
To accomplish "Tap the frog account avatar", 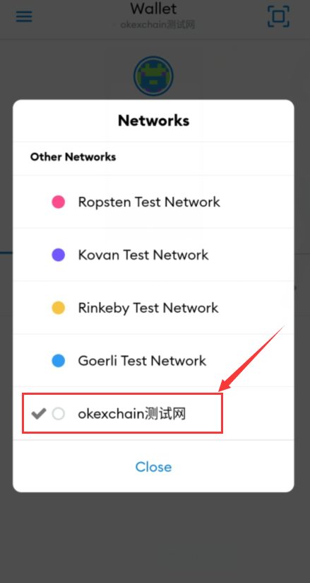I will click(153, 76).
